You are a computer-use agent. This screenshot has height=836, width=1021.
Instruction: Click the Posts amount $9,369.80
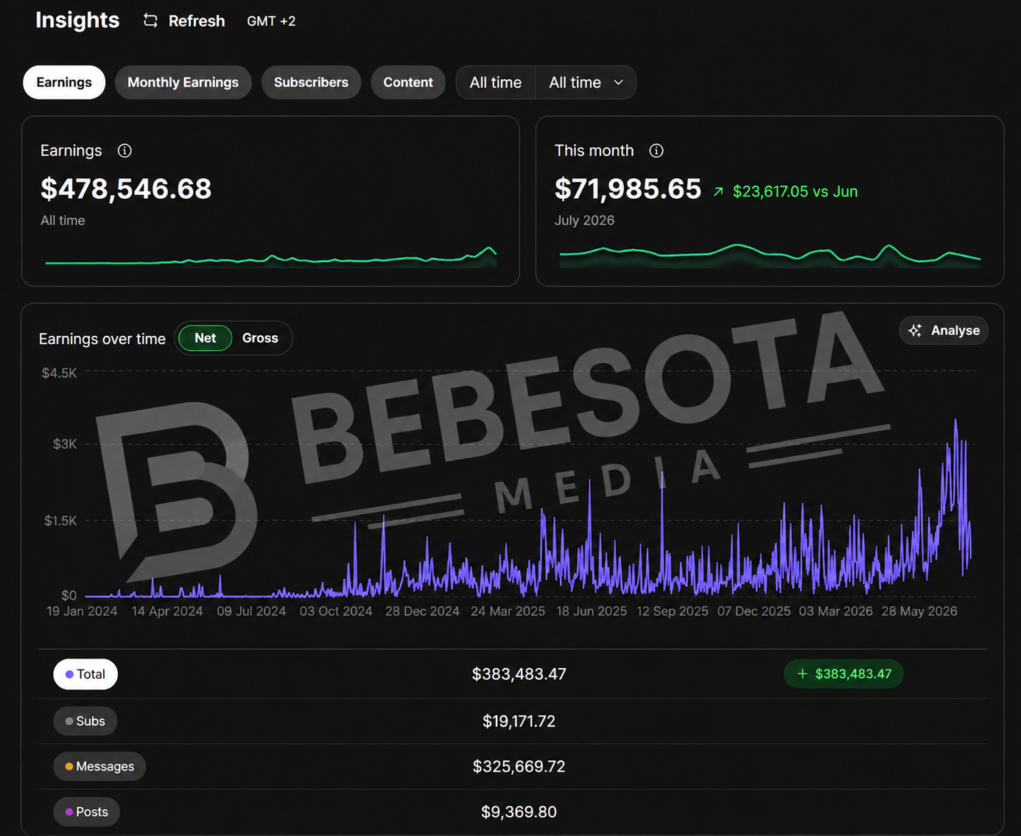519,812
